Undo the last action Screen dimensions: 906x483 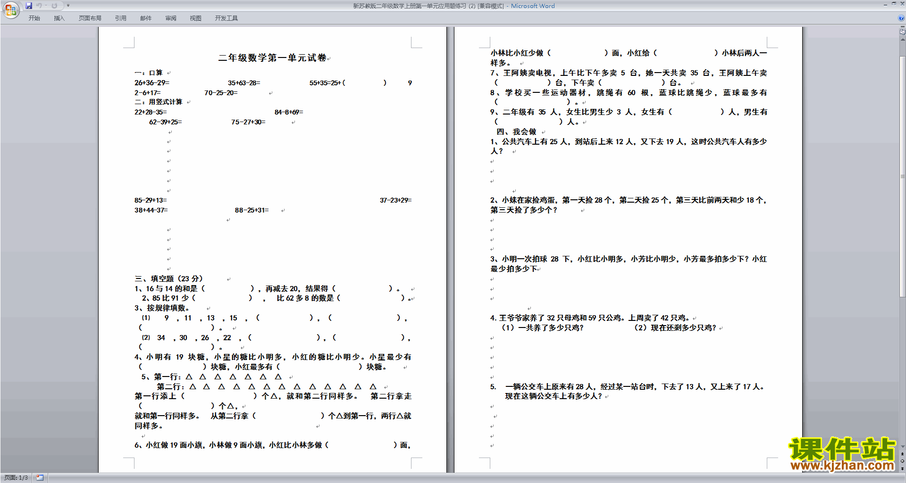(39, 6)
